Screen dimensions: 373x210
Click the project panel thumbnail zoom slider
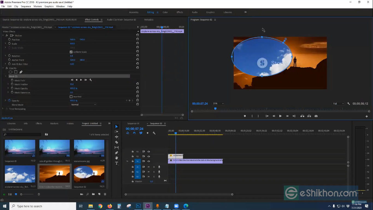[21, 194]
